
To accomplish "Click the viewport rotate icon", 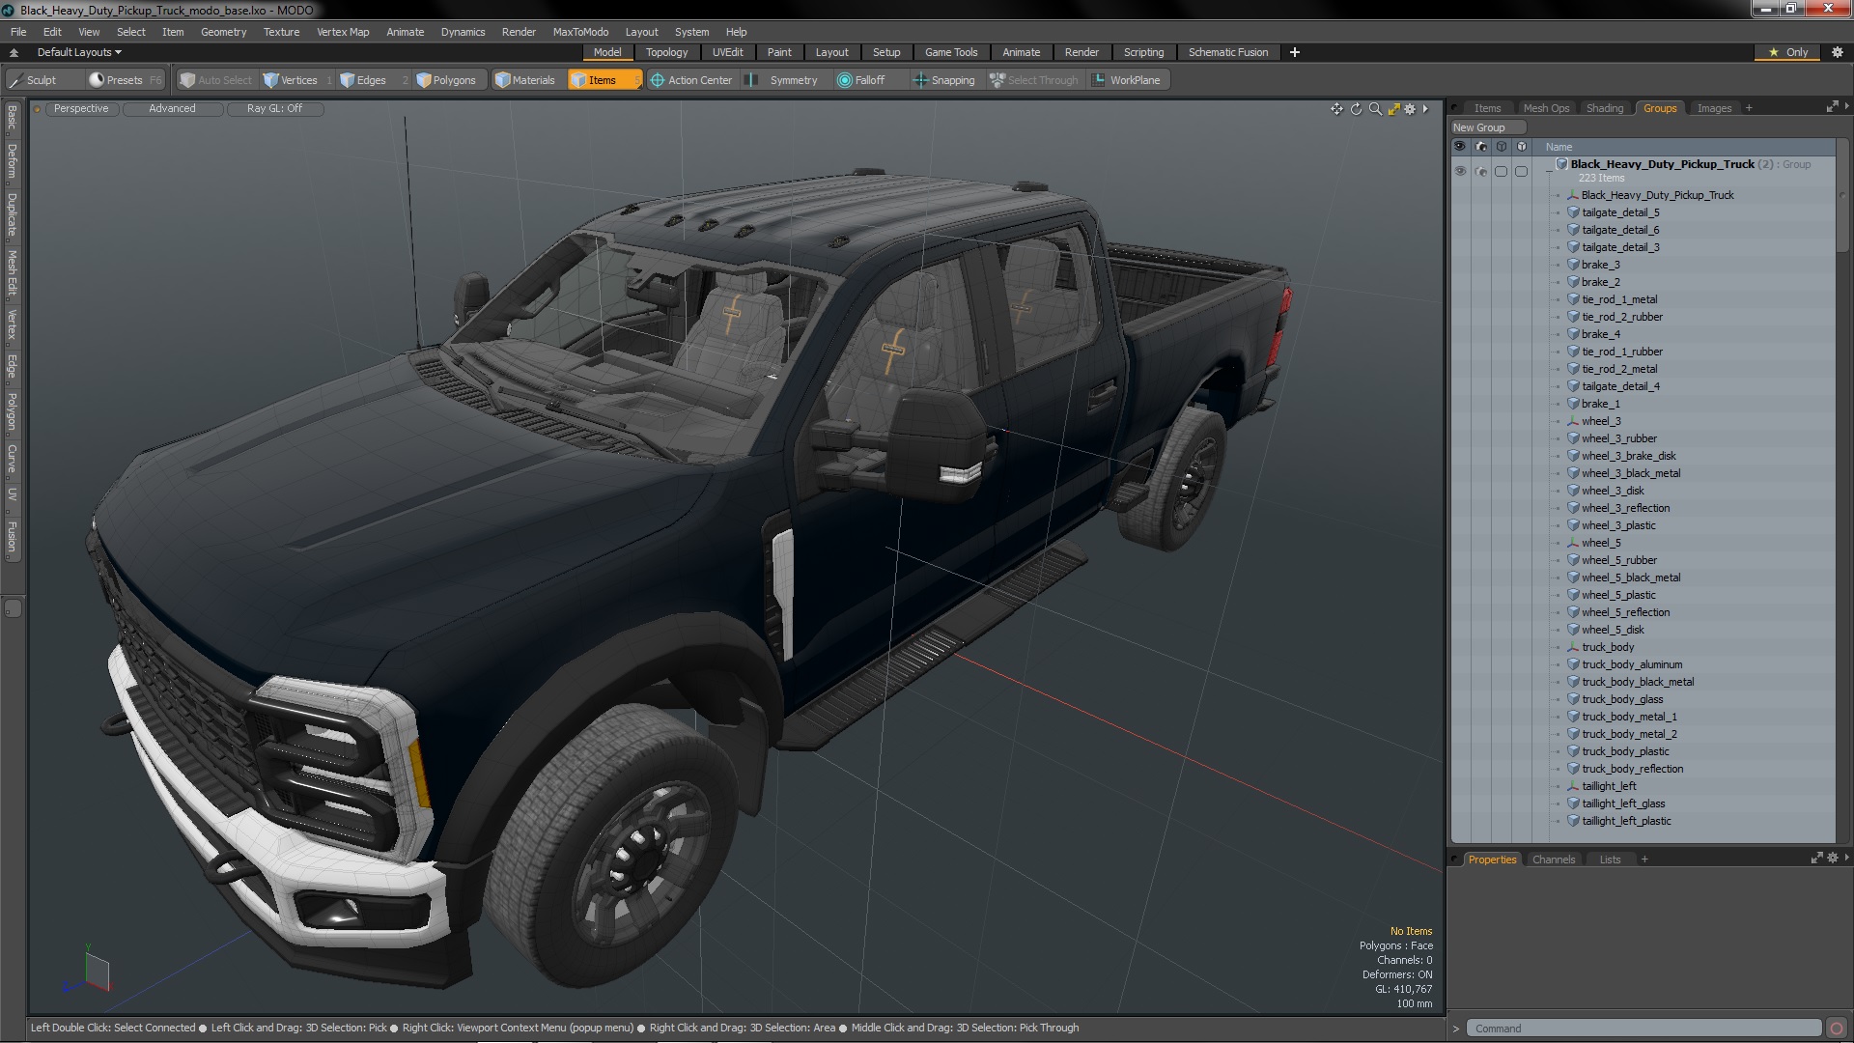I will click(1356, 109).
